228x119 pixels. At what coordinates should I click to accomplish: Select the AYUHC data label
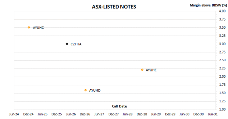(x=38, y=28)
